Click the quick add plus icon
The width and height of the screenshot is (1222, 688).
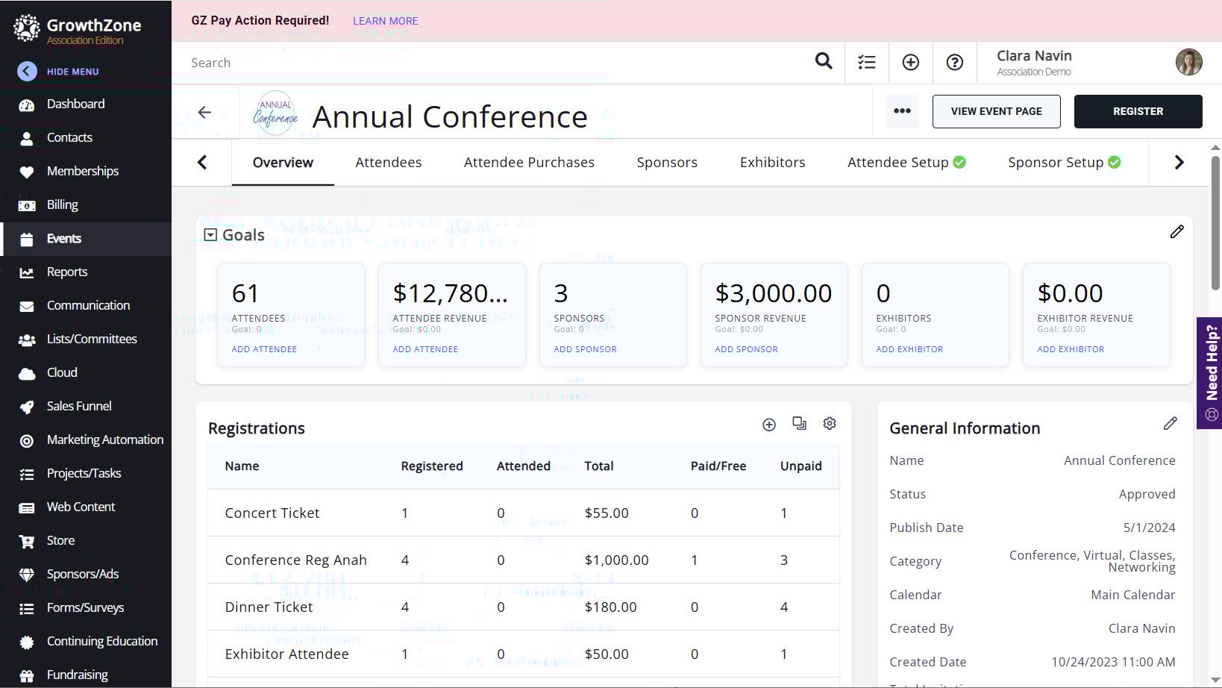(x=910, y=63)
